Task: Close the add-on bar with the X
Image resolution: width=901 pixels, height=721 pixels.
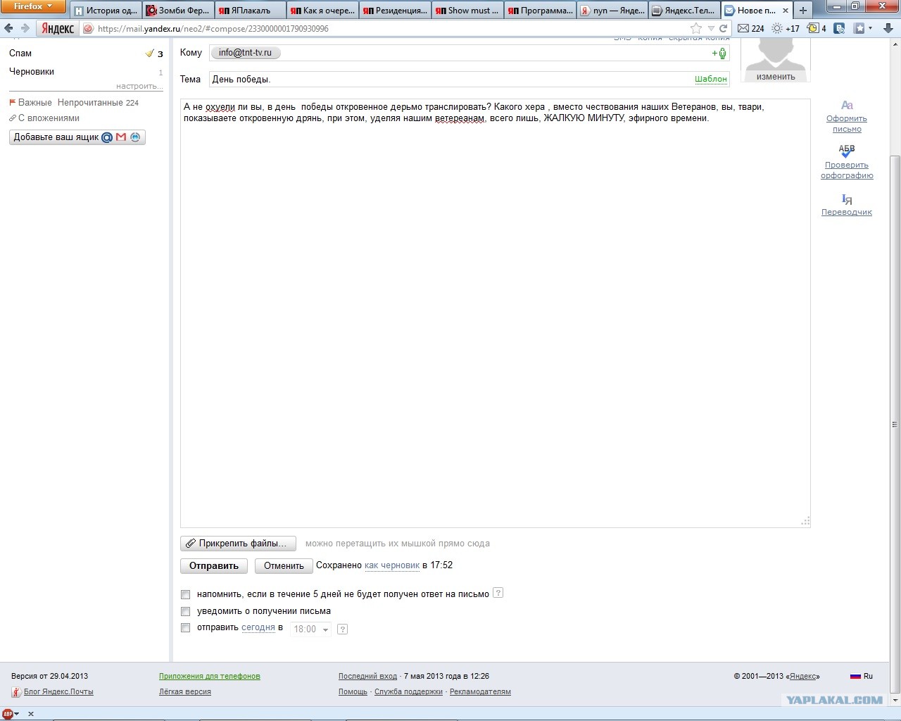Action: [31, 714]
